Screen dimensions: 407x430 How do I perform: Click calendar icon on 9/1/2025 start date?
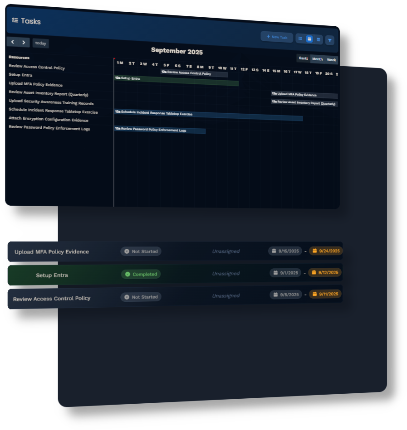click(x=275, y=273)
